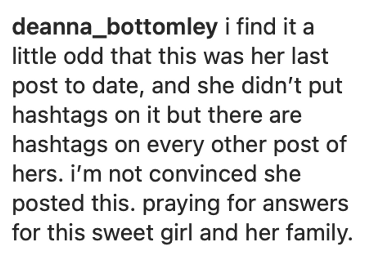368x260 pixels.
Task: Click the word "last" on the second line
Action: coord(310,56)
